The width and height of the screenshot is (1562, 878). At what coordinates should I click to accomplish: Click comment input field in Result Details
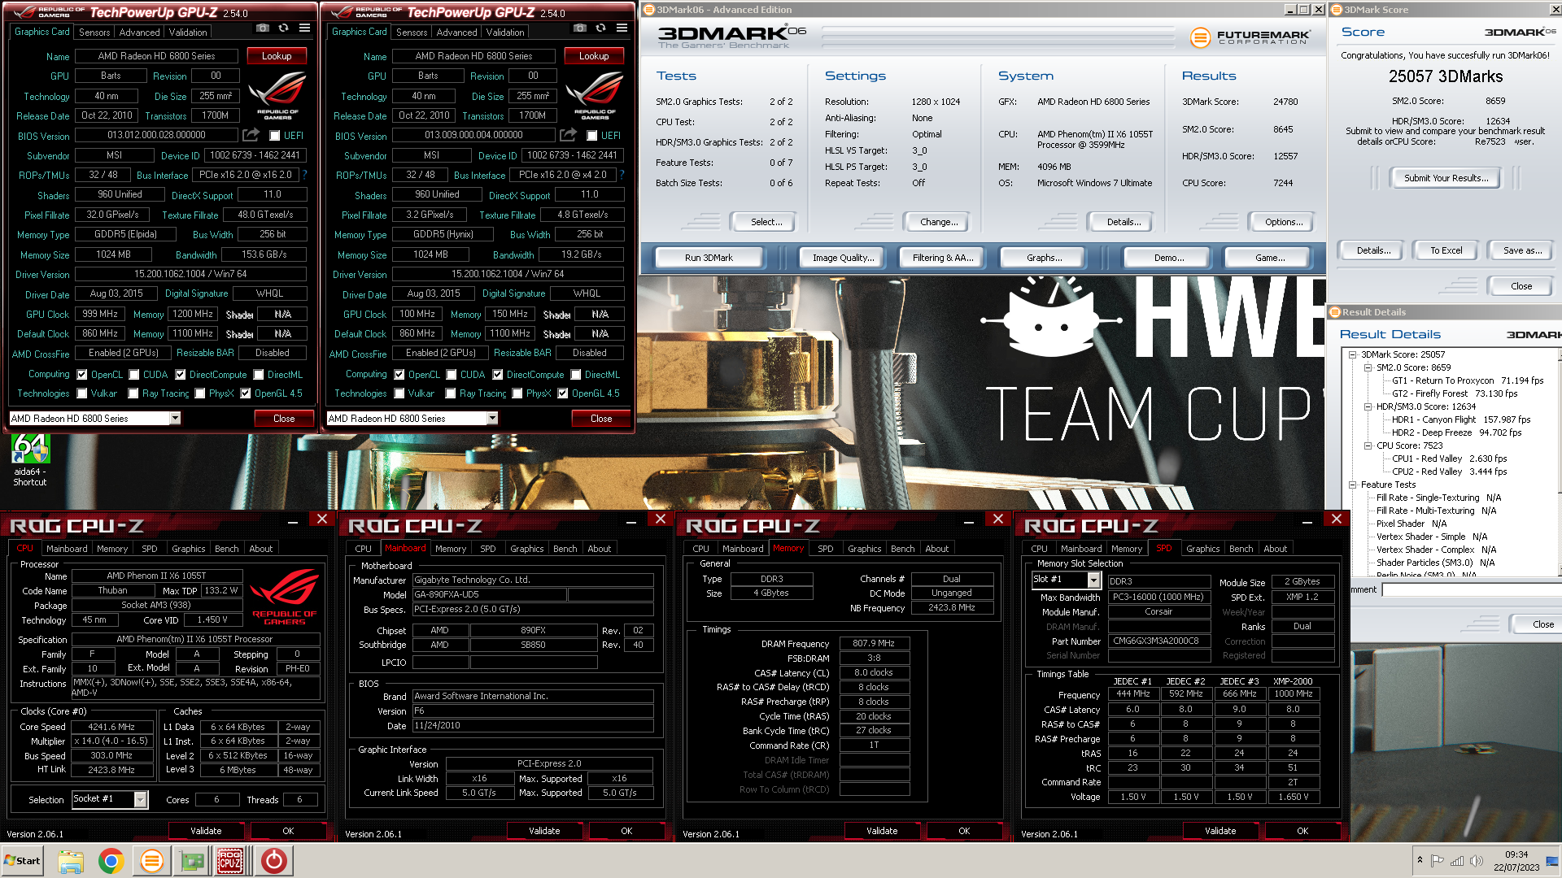click(1471, 590)
